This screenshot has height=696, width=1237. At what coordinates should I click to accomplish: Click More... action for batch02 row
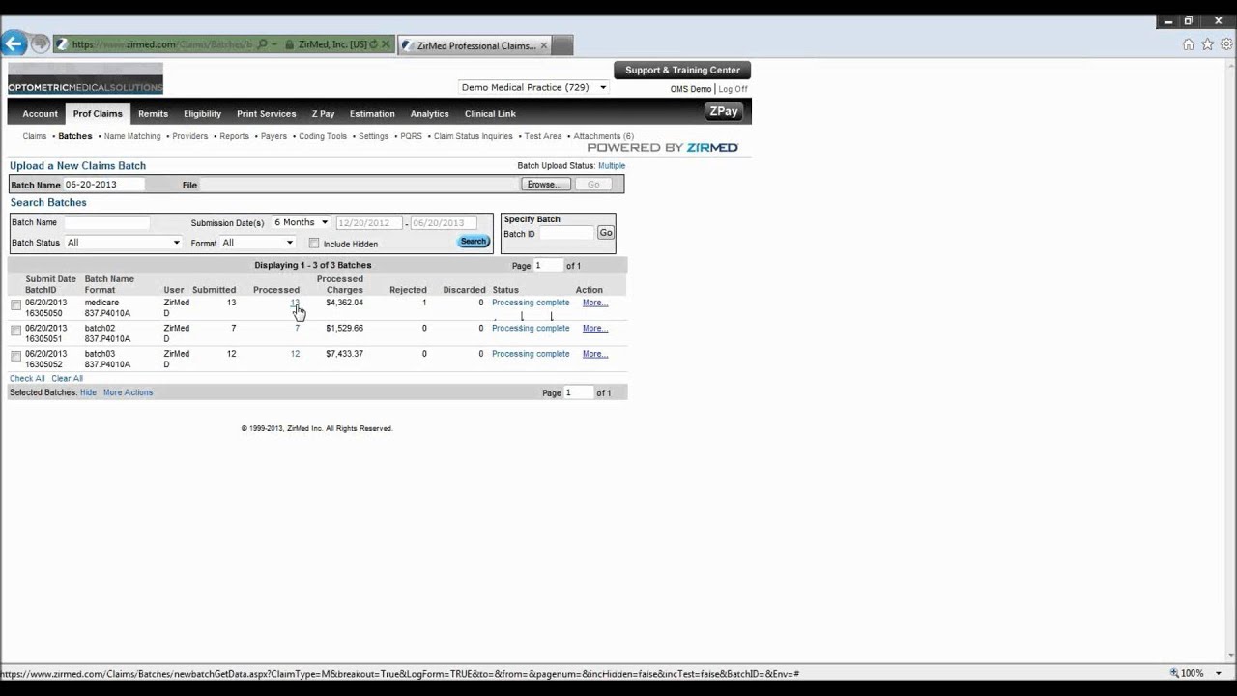click(x=595, y=329)
